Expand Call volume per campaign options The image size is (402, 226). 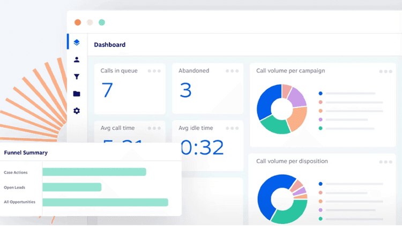point(385,72)
